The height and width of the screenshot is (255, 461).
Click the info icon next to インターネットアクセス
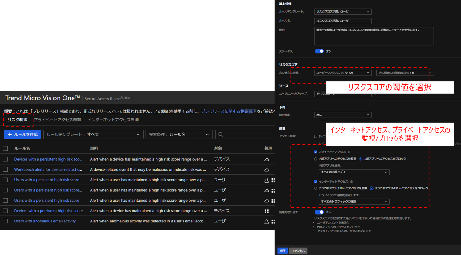[x=351, y=182]
